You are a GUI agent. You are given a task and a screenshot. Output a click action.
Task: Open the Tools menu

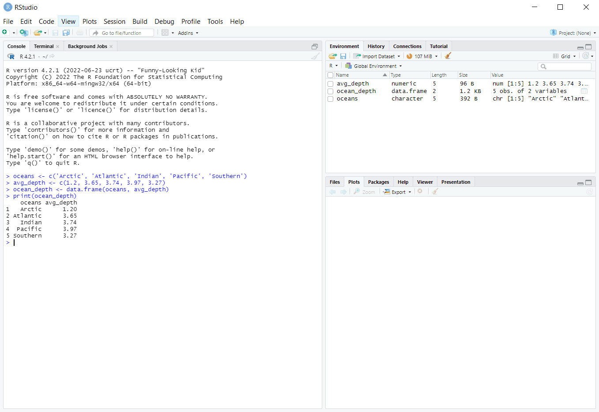(x=215, y=22)
